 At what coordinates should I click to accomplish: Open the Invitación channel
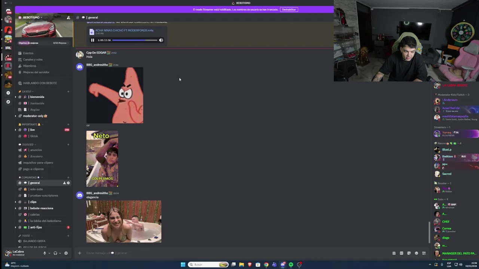[44, 103]
